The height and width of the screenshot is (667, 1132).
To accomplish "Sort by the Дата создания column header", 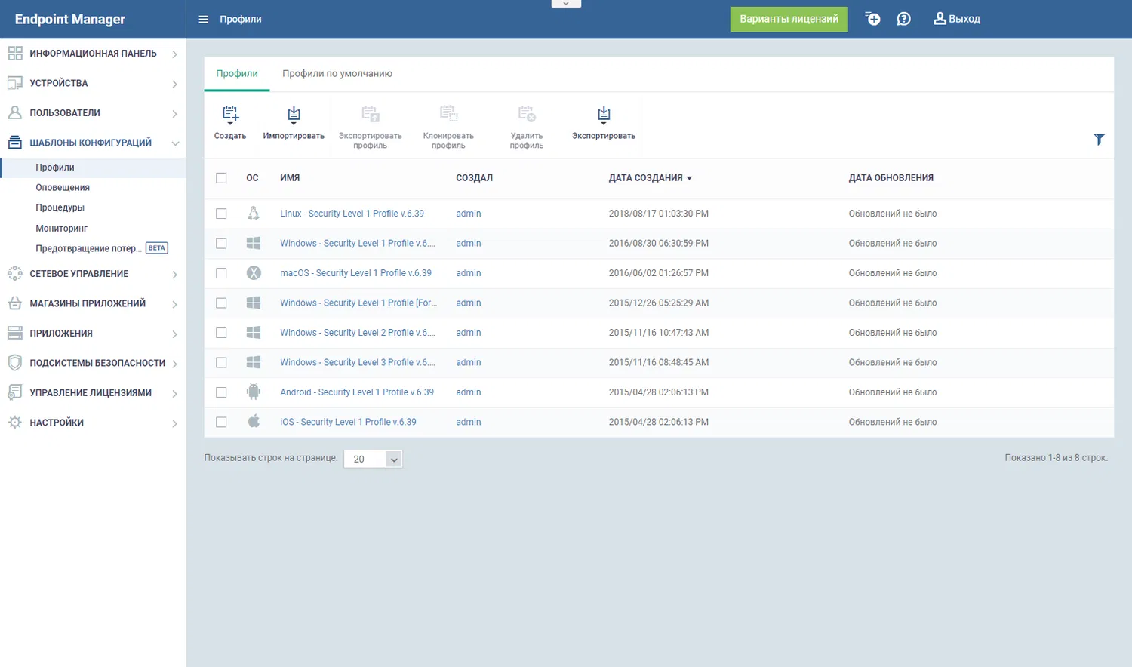I will [651, 178].
